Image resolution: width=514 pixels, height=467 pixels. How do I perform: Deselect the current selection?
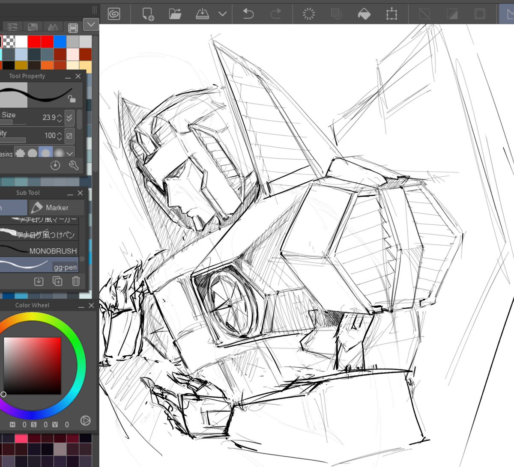pyautogui.click(x=424, y=14)
